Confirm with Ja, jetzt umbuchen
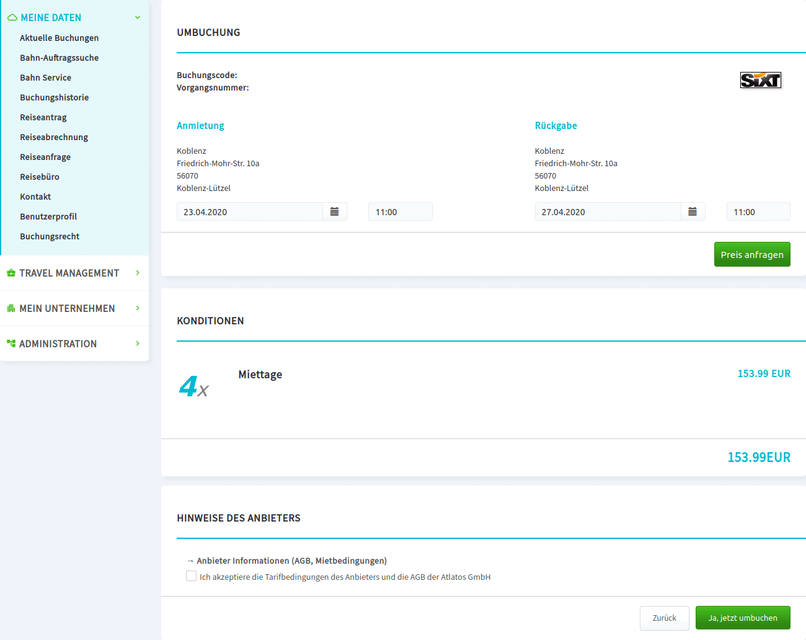806x640 pixels. tap(742, 618)
